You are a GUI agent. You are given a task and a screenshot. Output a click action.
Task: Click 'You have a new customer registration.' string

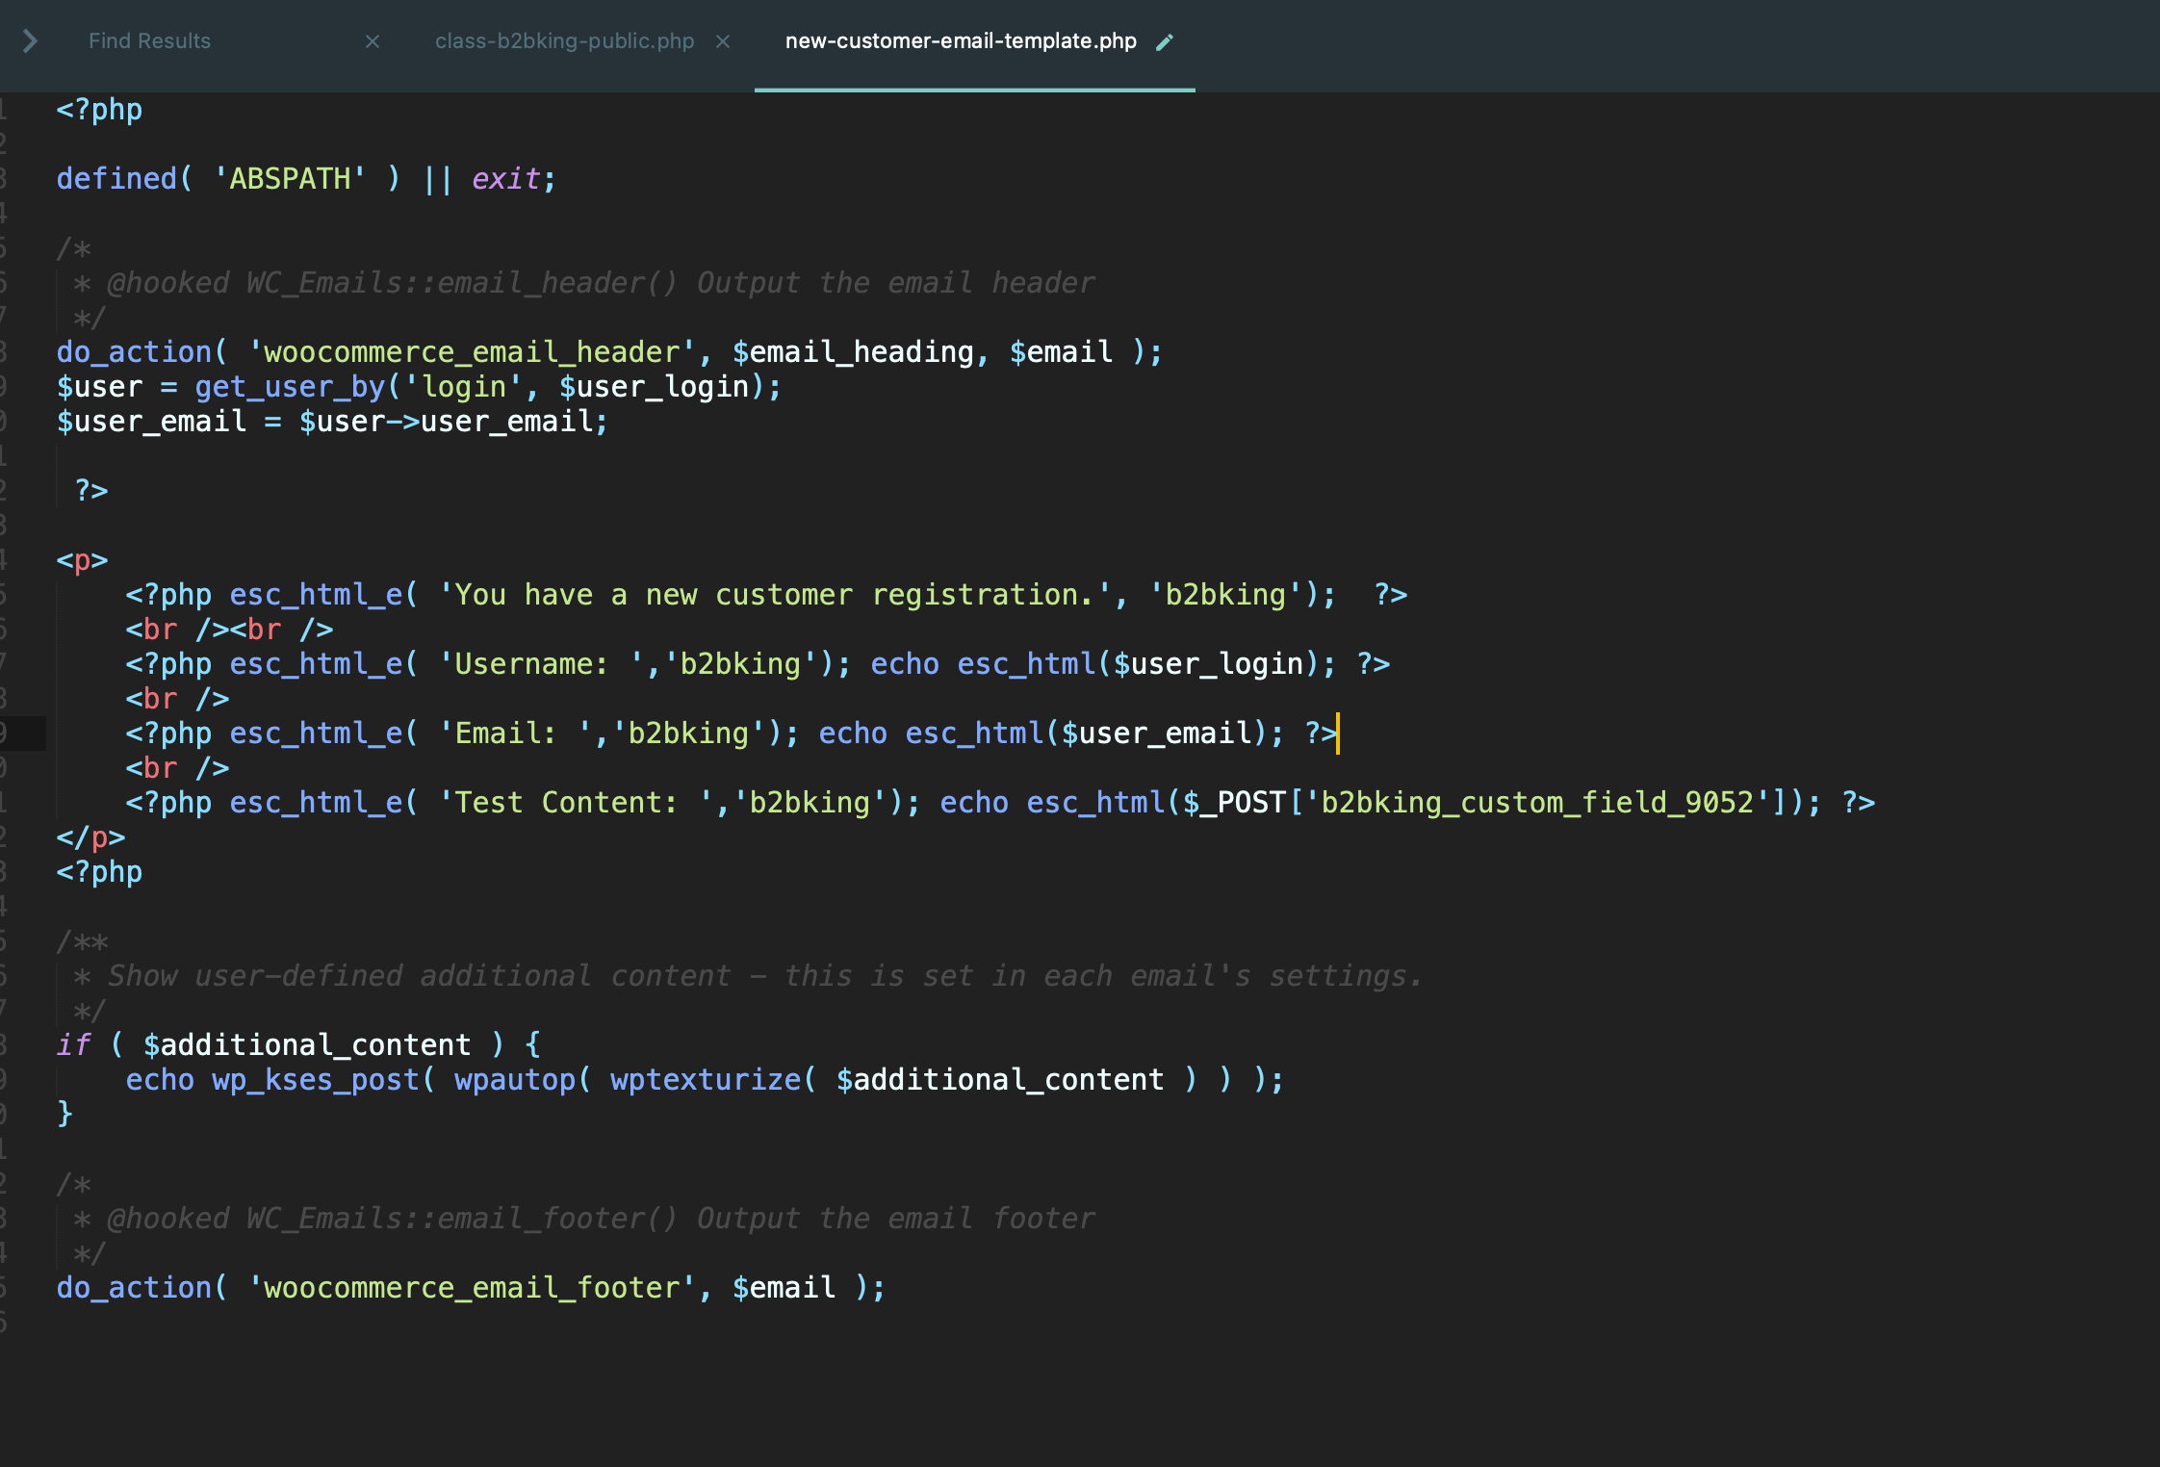click(x=775, y=595)
